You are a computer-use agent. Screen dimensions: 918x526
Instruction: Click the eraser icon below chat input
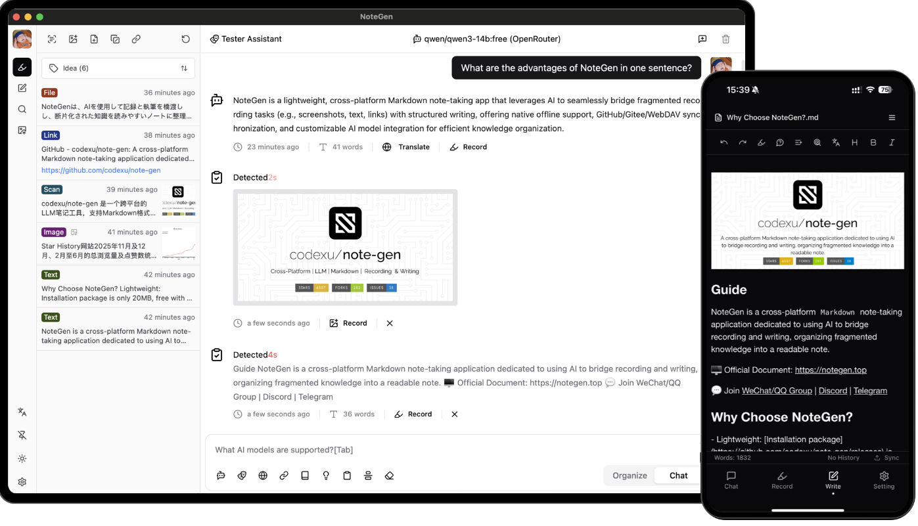click(x=389, y=475)
